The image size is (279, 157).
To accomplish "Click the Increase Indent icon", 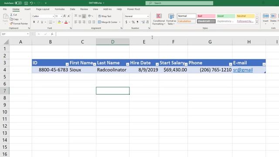I will [x=94, y=22].
